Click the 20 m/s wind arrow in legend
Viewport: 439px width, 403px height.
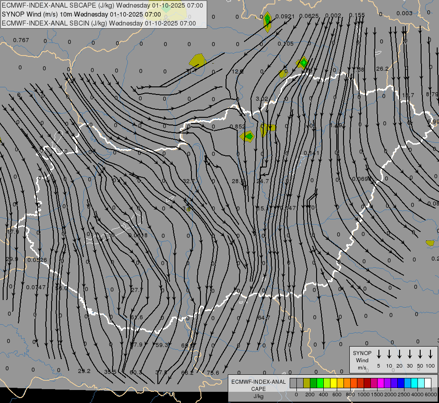[400, 354]
